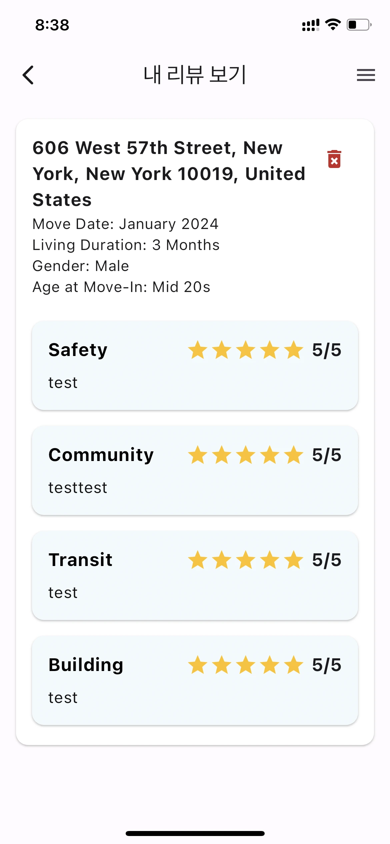Screen dimensions: 390x844
Task: Tap the back arrow icon
Action: click(28, 75)
